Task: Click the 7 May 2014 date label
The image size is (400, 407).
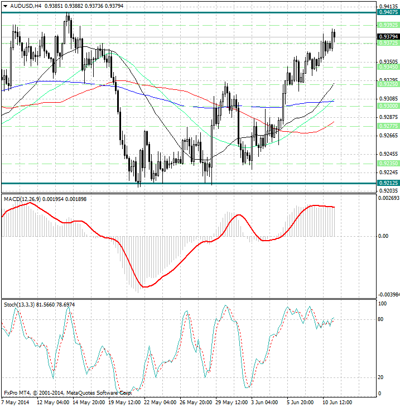Action: [x=15, y=402]
